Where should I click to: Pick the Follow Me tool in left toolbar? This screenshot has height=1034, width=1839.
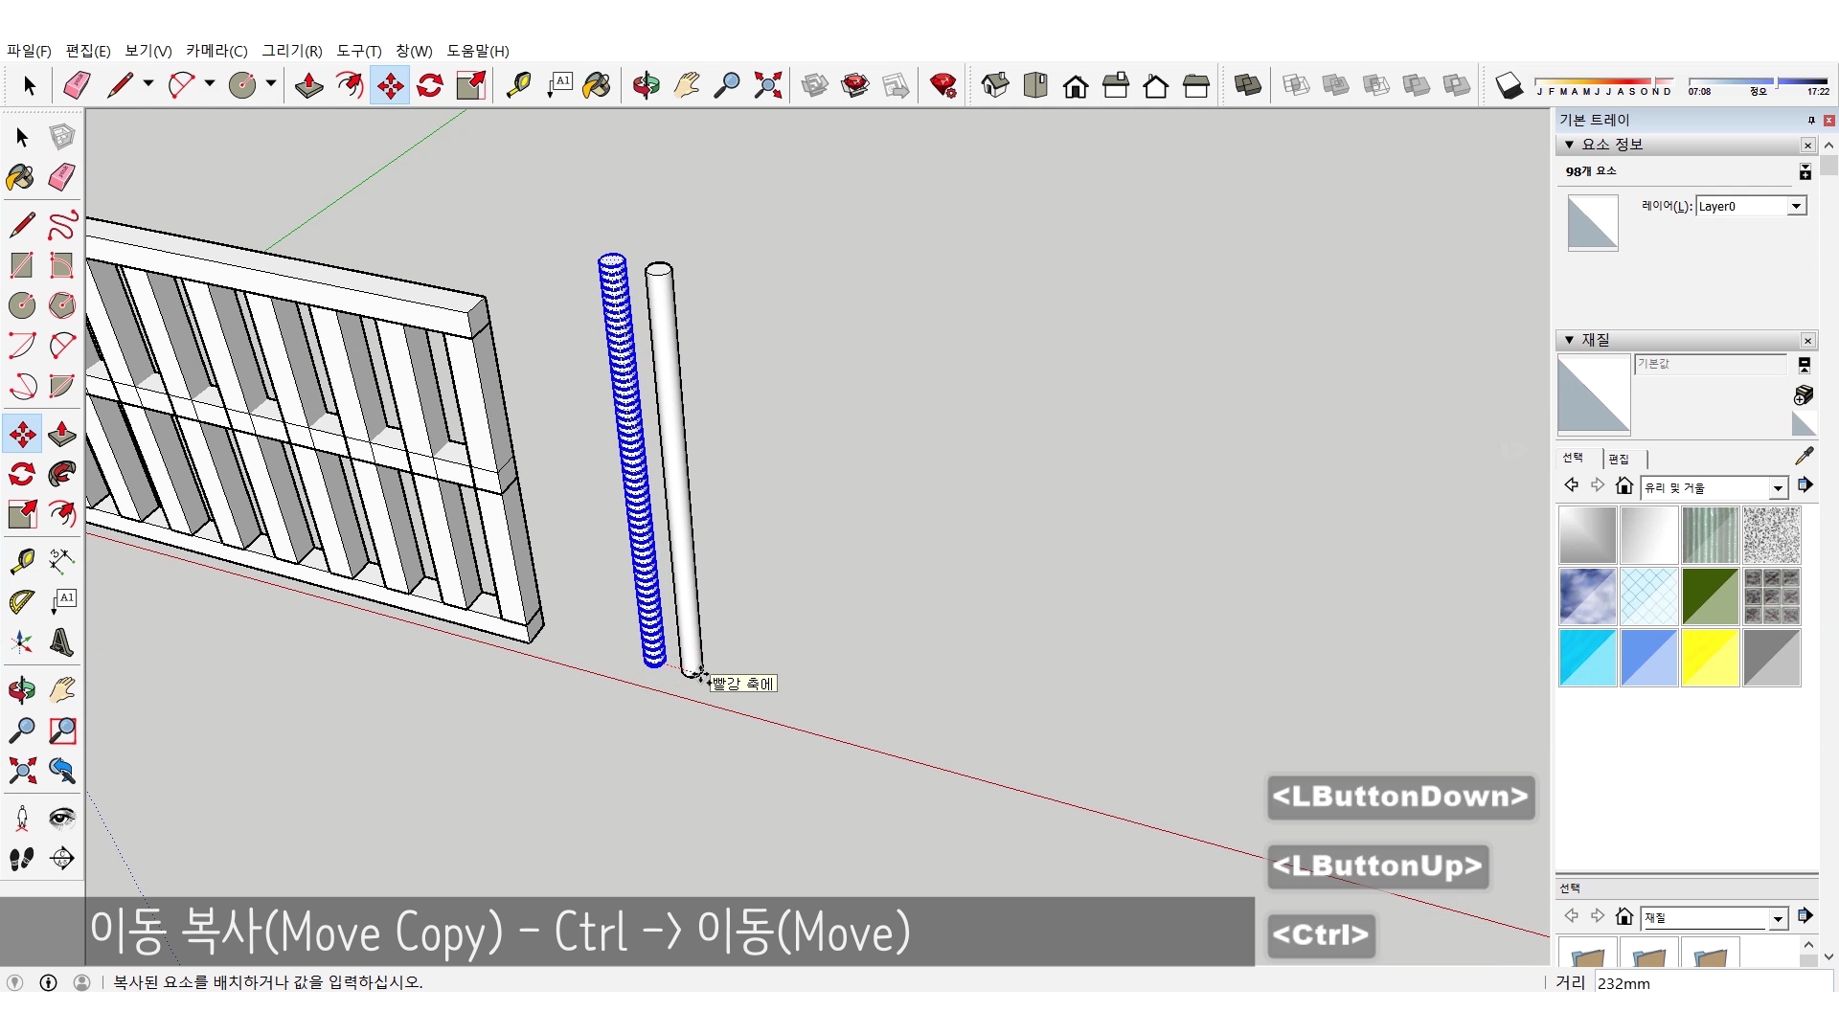tap(62, 474)
